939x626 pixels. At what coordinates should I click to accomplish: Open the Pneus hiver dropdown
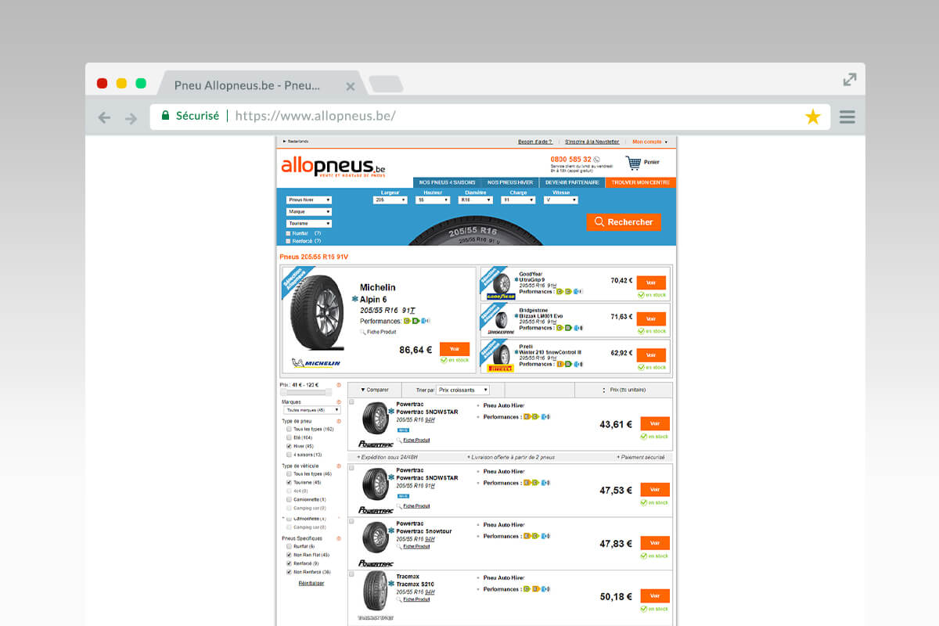(x=308, y=200)
